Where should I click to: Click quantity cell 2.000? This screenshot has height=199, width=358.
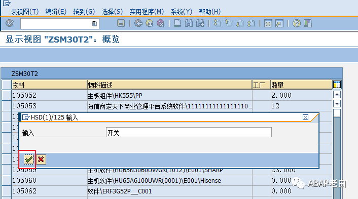(x=301, y=95)
